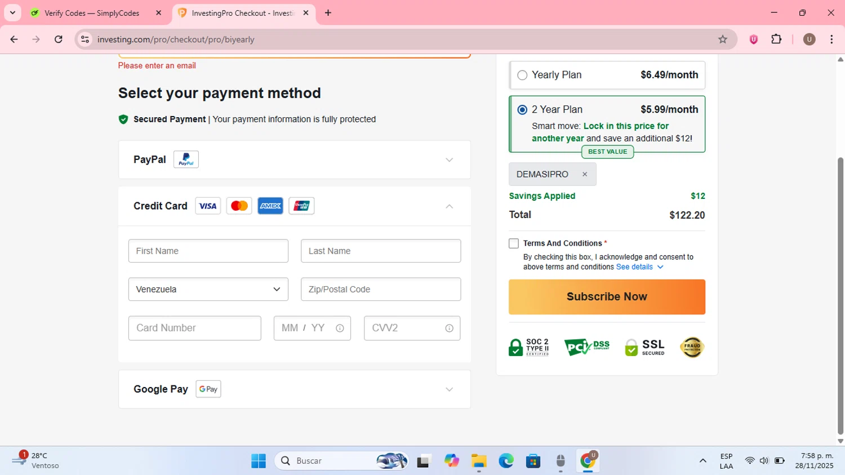Switch to the InvestingPro Checkout tab
The image size is (845, 475).
pos(237,13)
